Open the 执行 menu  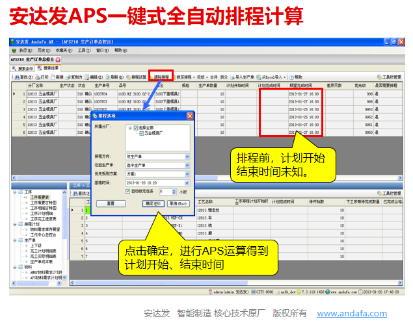tap(25, 50)
